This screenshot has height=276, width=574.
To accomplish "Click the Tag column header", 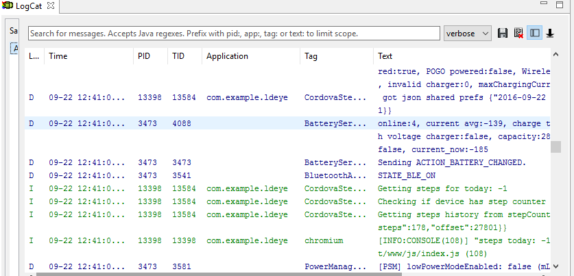I will [337, 56].
